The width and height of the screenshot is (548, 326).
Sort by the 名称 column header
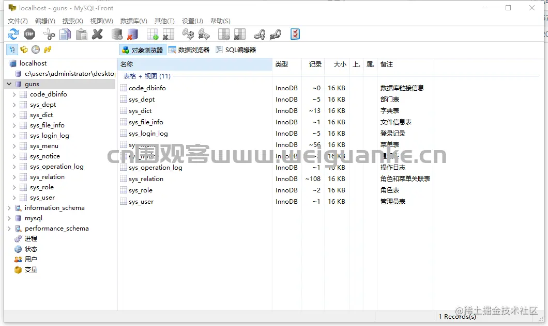click(x=195, y=64)
